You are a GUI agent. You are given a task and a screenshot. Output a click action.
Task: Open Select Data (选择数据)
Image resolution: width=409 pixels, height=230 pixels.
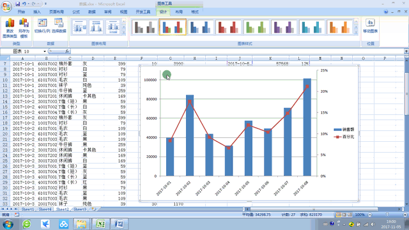[59, 26]
